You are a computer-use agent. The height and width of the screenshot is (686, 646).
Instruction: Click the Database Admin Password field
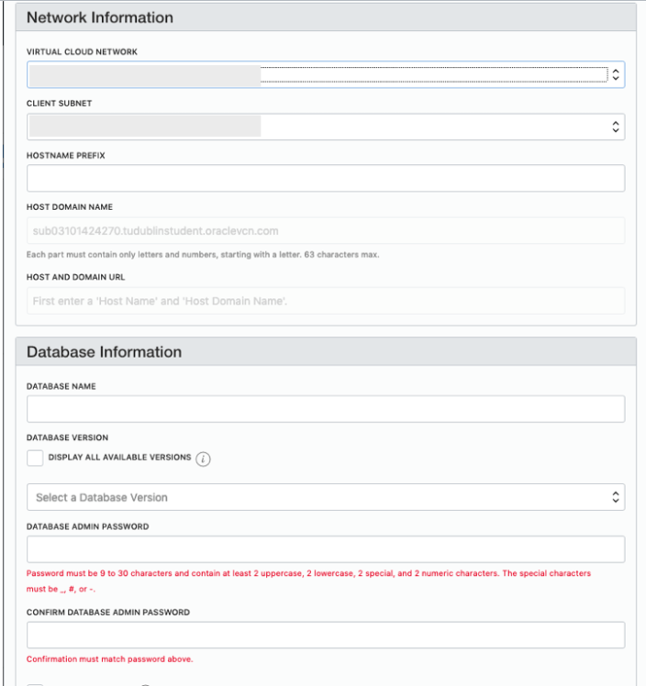(x=326, y=549)
